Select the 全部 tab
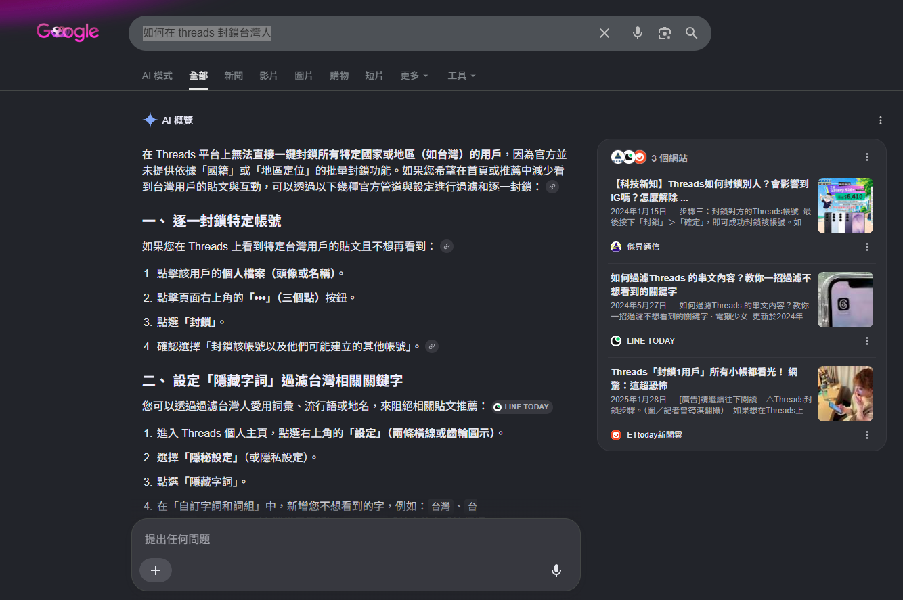The image size is (903, 600). coord(198,76)
